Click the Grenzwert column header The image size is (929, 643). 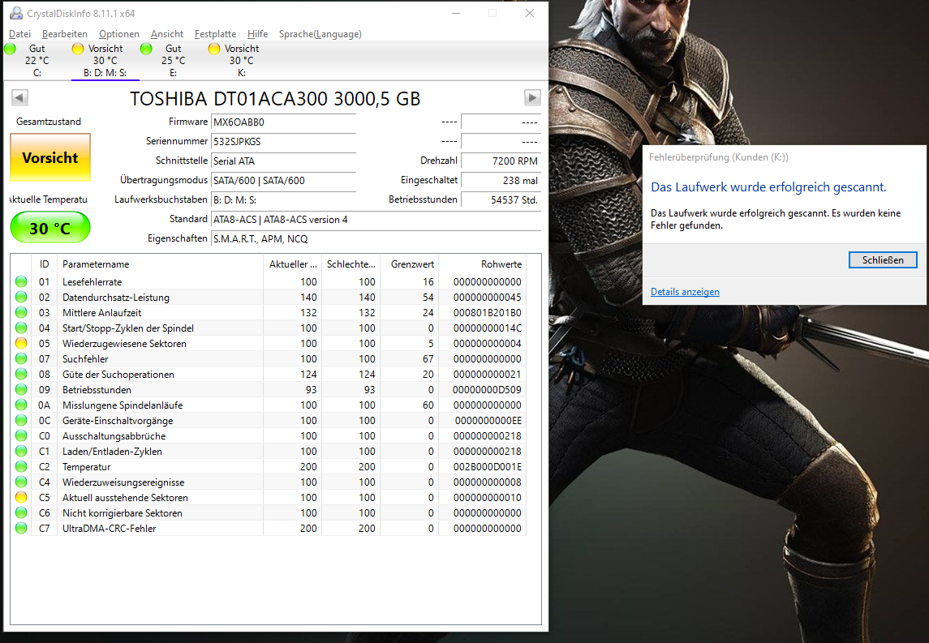pyautogui.click(x=410, y=264)
